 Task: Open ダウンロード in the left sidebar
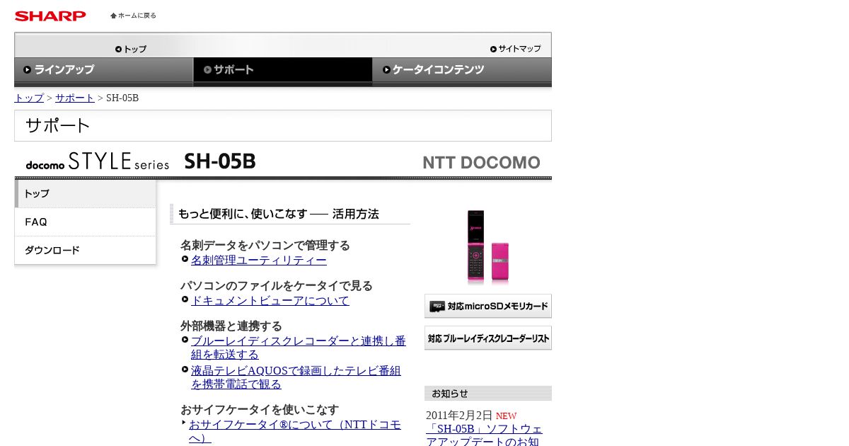point(85,250)
